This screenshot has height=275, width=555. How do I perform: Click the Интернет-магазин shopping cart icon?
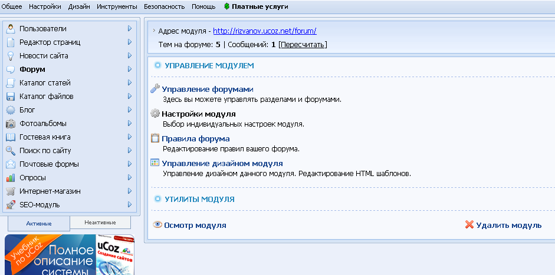click(x=11, y=191)
